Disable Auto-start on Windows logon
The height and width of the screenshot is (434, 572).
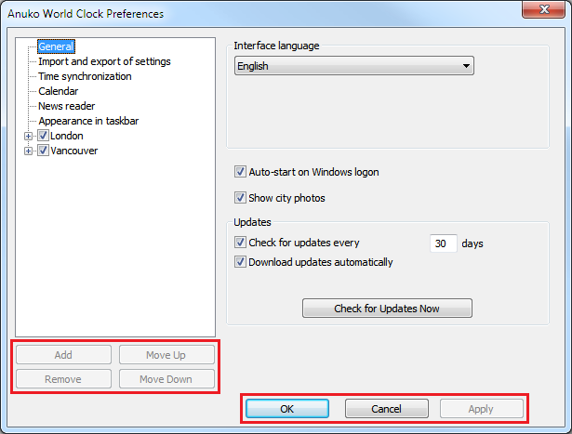[240, 172]
